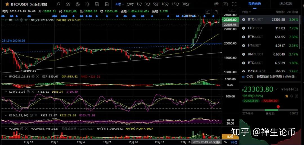Viewport: 304px width, 145px height.
Task: Click the favorite star beside BTC/USDT title
Action: coord(7,4)
